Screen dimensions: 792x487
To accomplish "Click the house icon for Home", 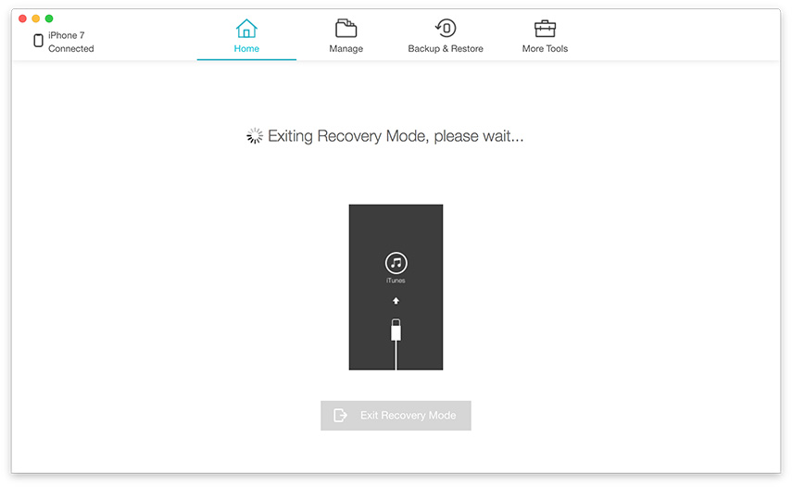I will coord(246,28).
